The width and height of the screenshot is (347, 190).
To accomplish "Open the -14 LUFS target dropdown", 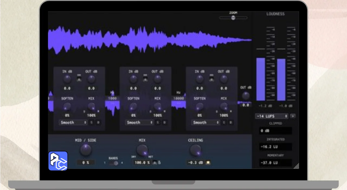I will pyautogui.click(x=271, y=116).
